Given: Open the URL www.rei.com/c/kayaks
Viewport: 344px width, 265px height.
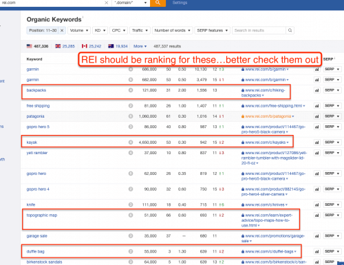Looking at the screenshot, I should click(x=266, y=142).
